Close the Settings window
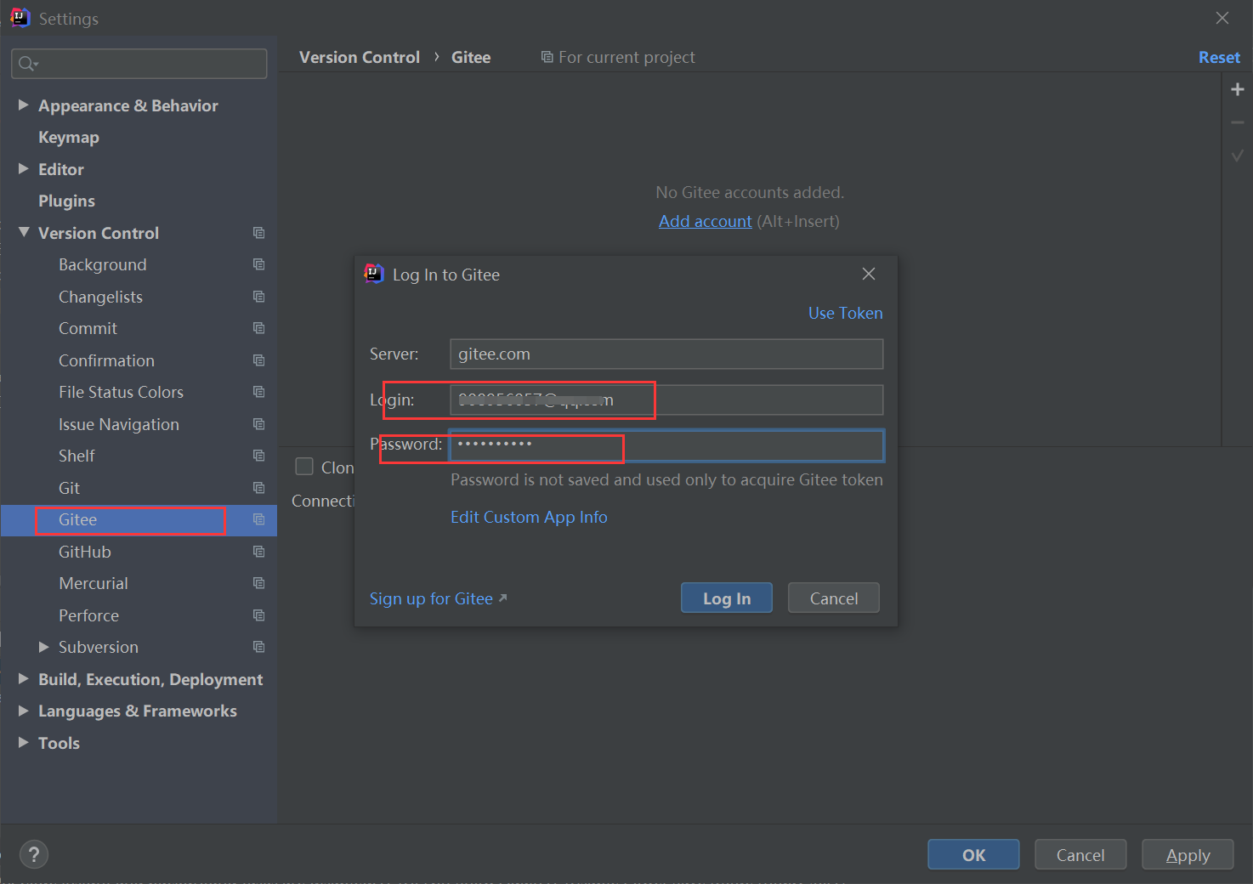 [1222, 18]
